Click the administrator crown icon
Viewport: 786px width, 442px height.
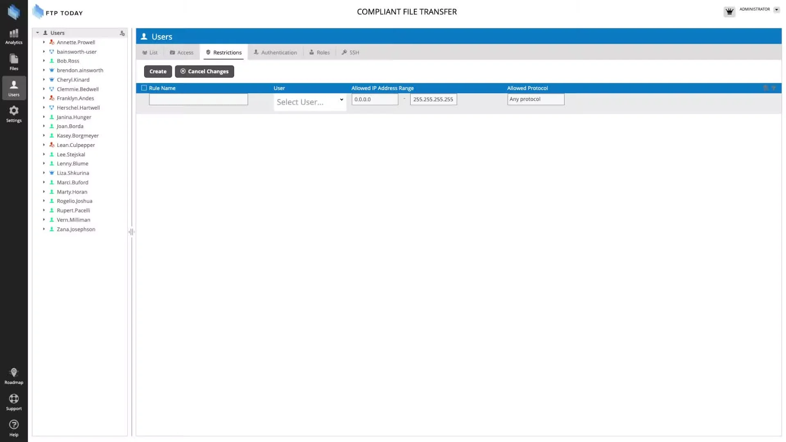(x=729, y=11)
